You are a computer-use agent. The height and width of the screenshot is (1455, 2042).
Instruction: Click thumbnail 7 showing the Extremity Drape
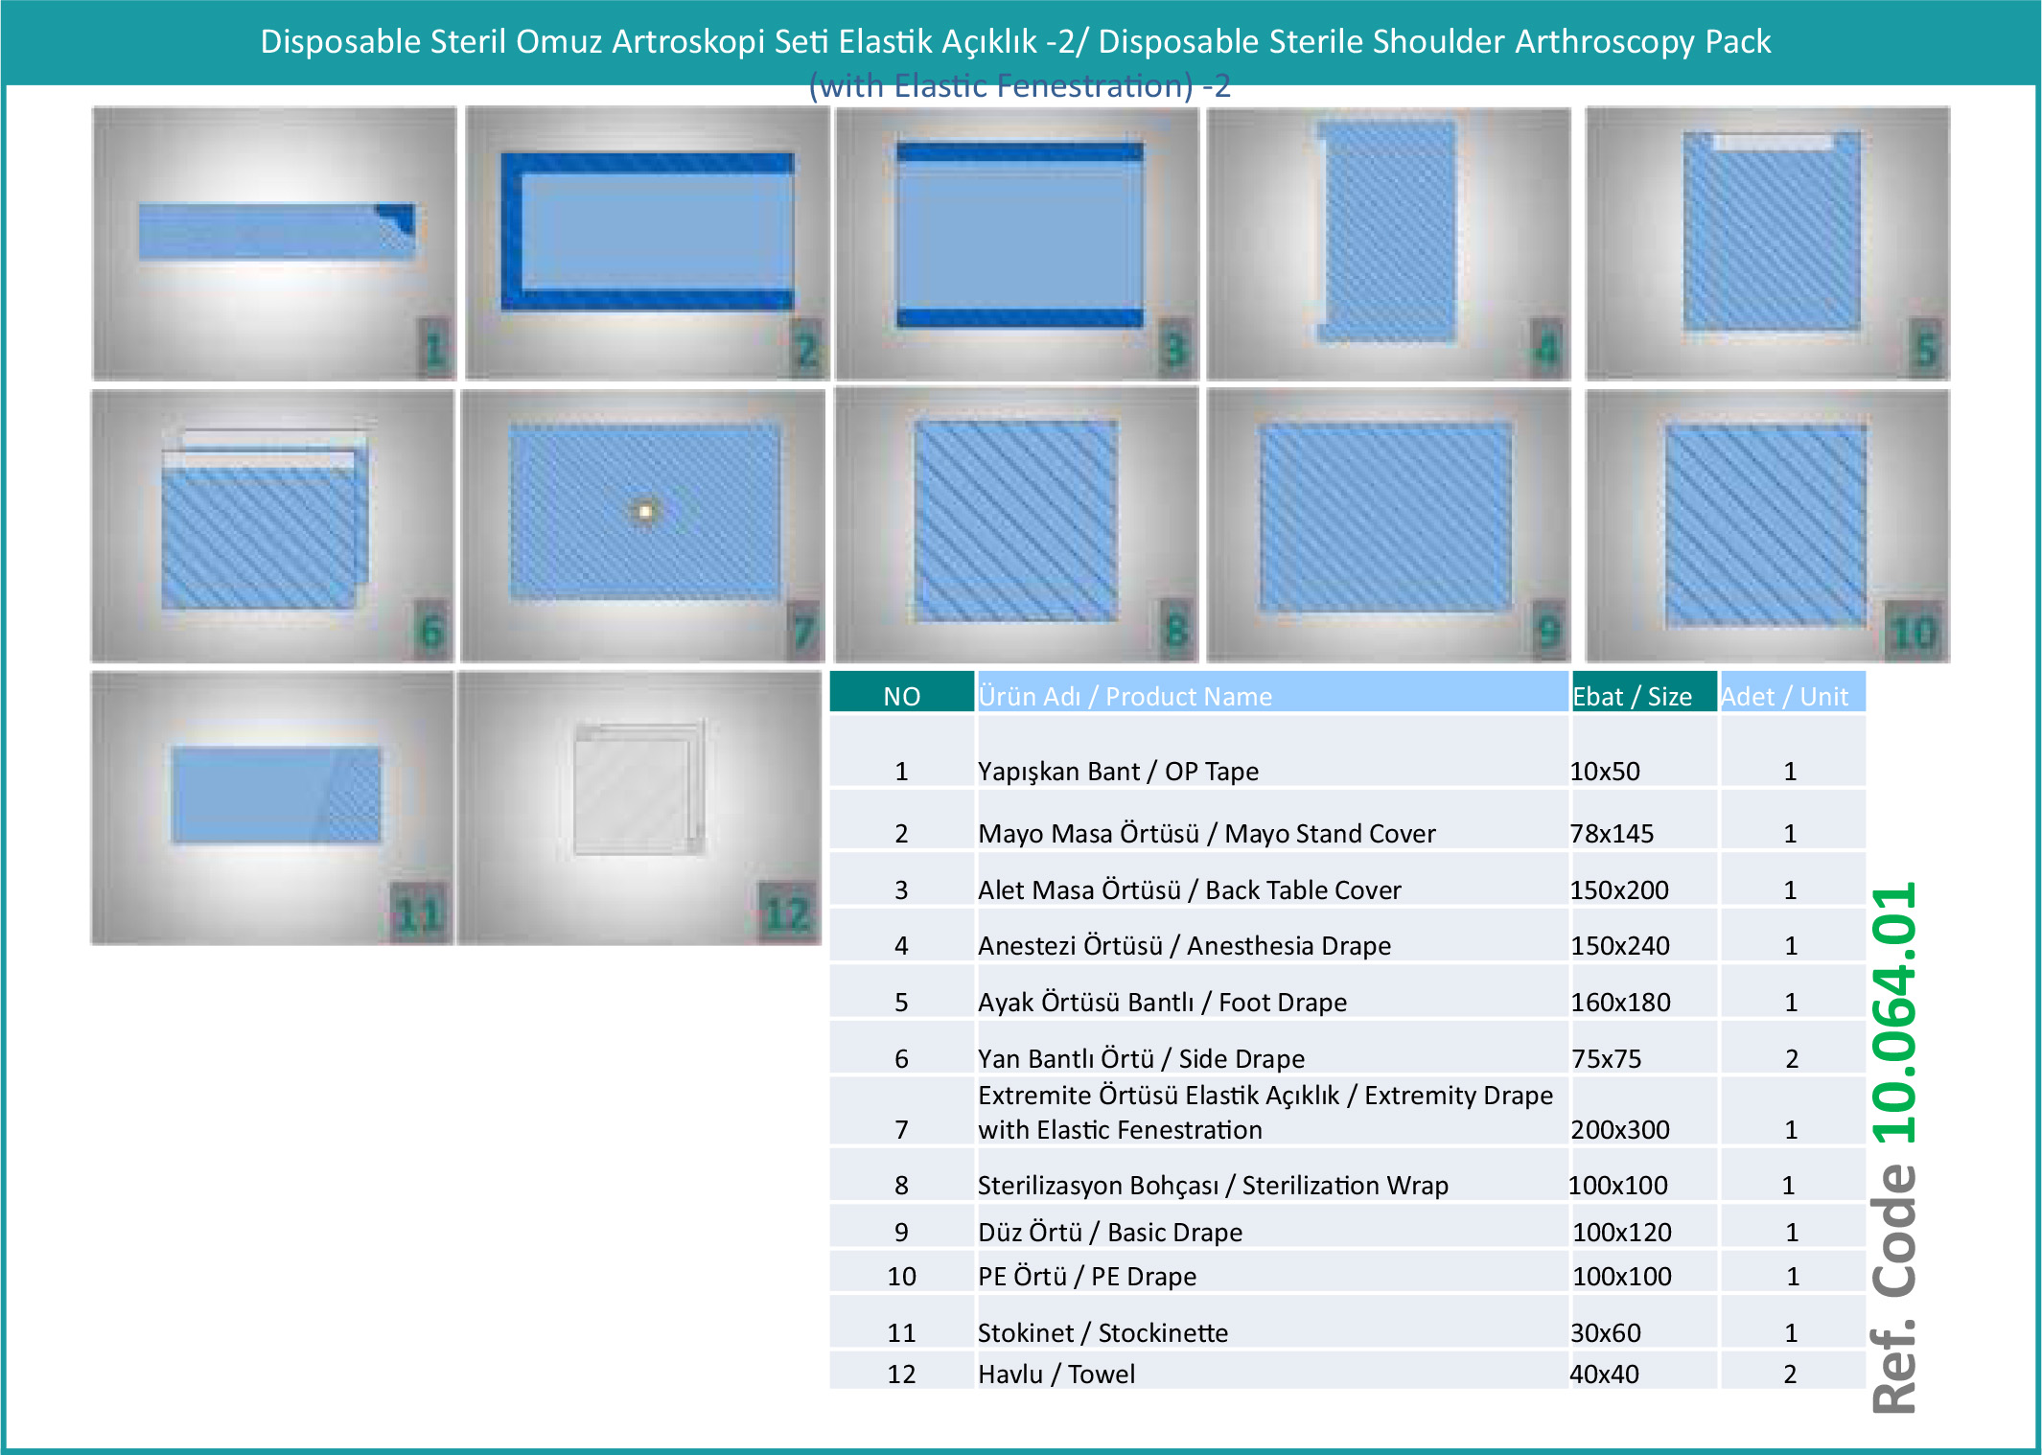point(642,526)
